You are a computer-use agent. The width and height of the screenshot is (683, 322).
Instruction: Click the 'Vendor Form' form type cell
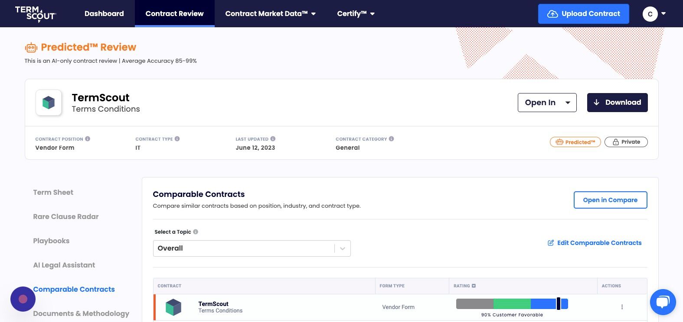pos(398,307)
